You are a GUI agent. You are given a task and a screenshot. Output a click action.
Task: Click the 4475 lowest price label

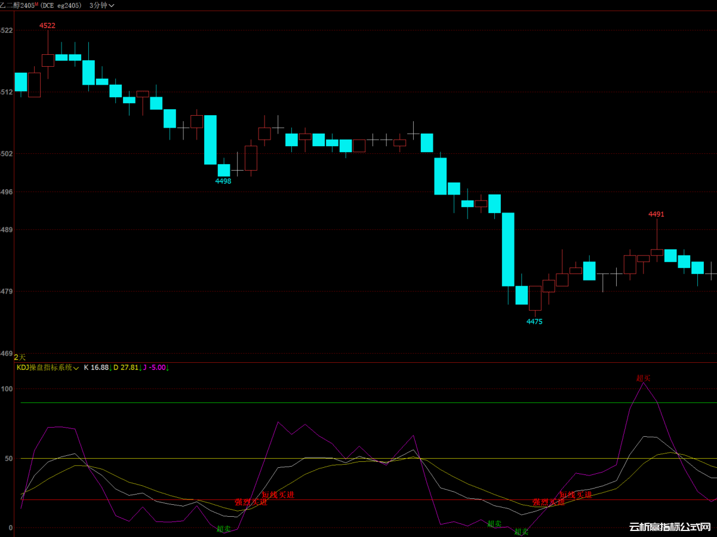534,322
